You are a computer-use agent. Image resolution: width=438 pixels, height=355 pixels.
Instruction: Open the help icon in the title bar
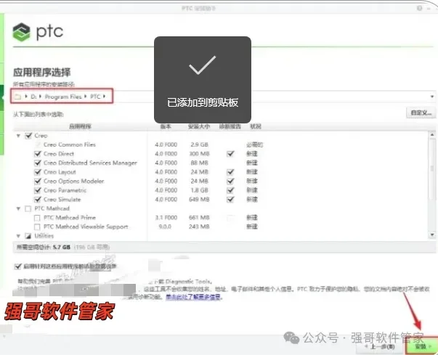tap(419, 8)
